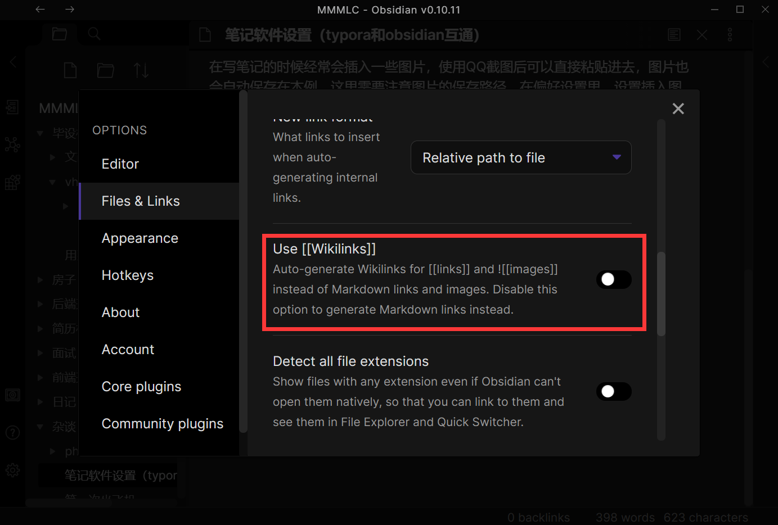Open the Appearance settings section
The image size is (778, 525).
pos(140,238)
